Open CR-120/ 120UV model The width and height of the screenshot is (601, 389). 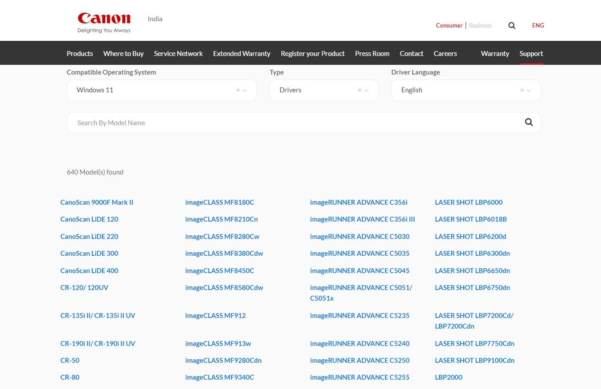point(84,287)
